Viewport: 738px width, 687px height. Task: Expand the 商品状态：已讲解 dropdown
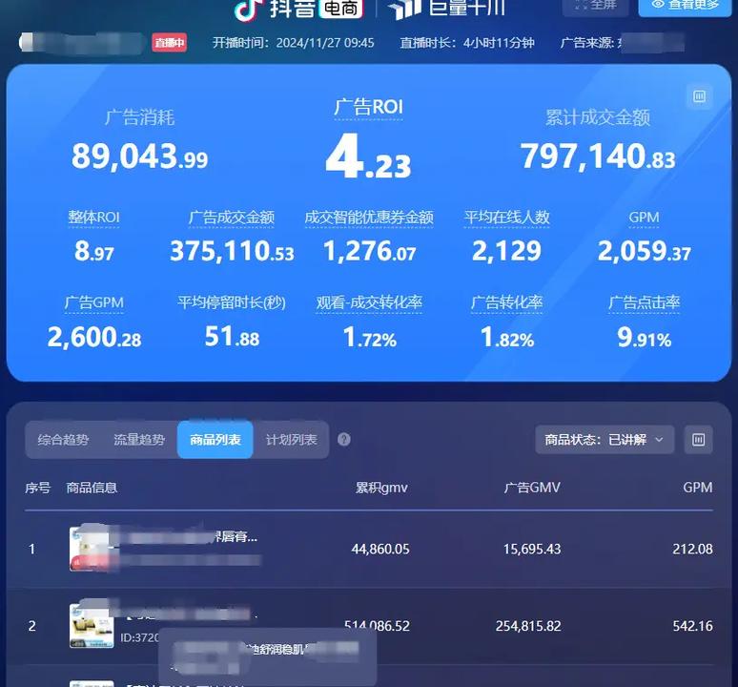click(x=605, y=440)
